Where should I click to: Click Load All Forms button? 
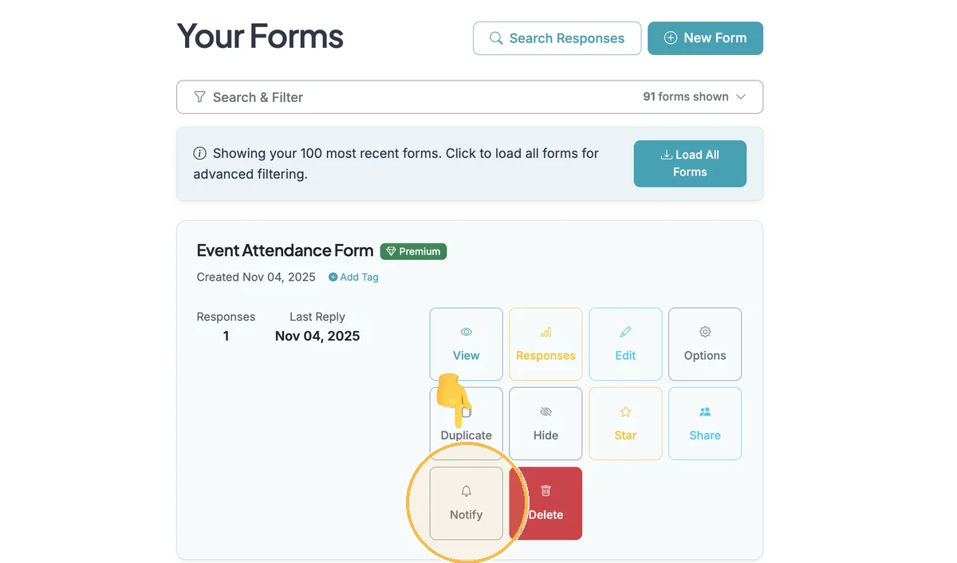[690, 163]
